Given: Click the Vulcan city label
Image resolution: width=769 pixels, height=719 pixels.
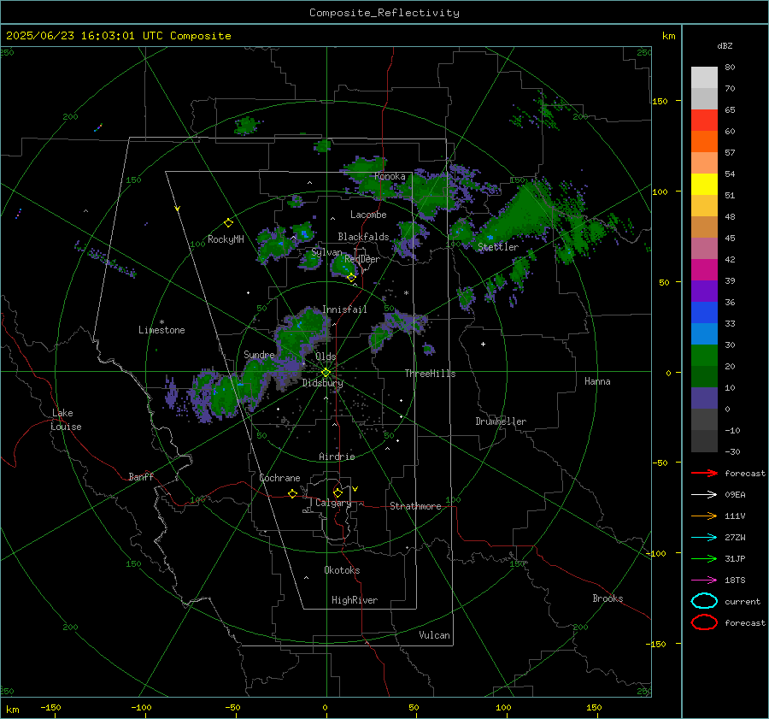Looking at the screenshot, I should tap(434, 635).
